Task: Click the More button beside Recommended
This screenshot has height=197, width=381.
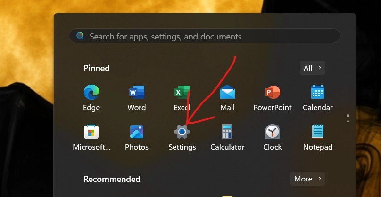Action: (x=308, y=179)
